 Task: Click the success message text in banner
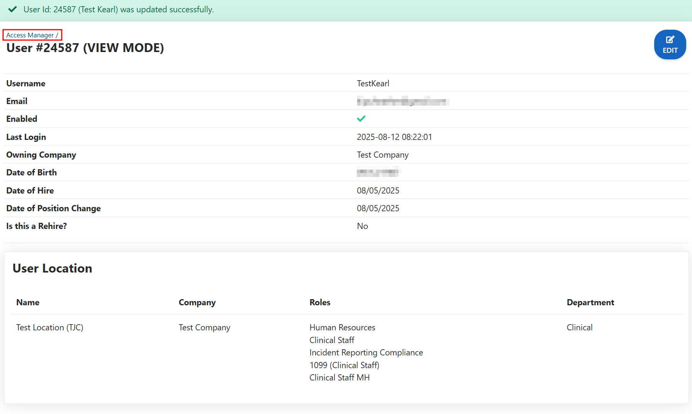click(118, 10)
